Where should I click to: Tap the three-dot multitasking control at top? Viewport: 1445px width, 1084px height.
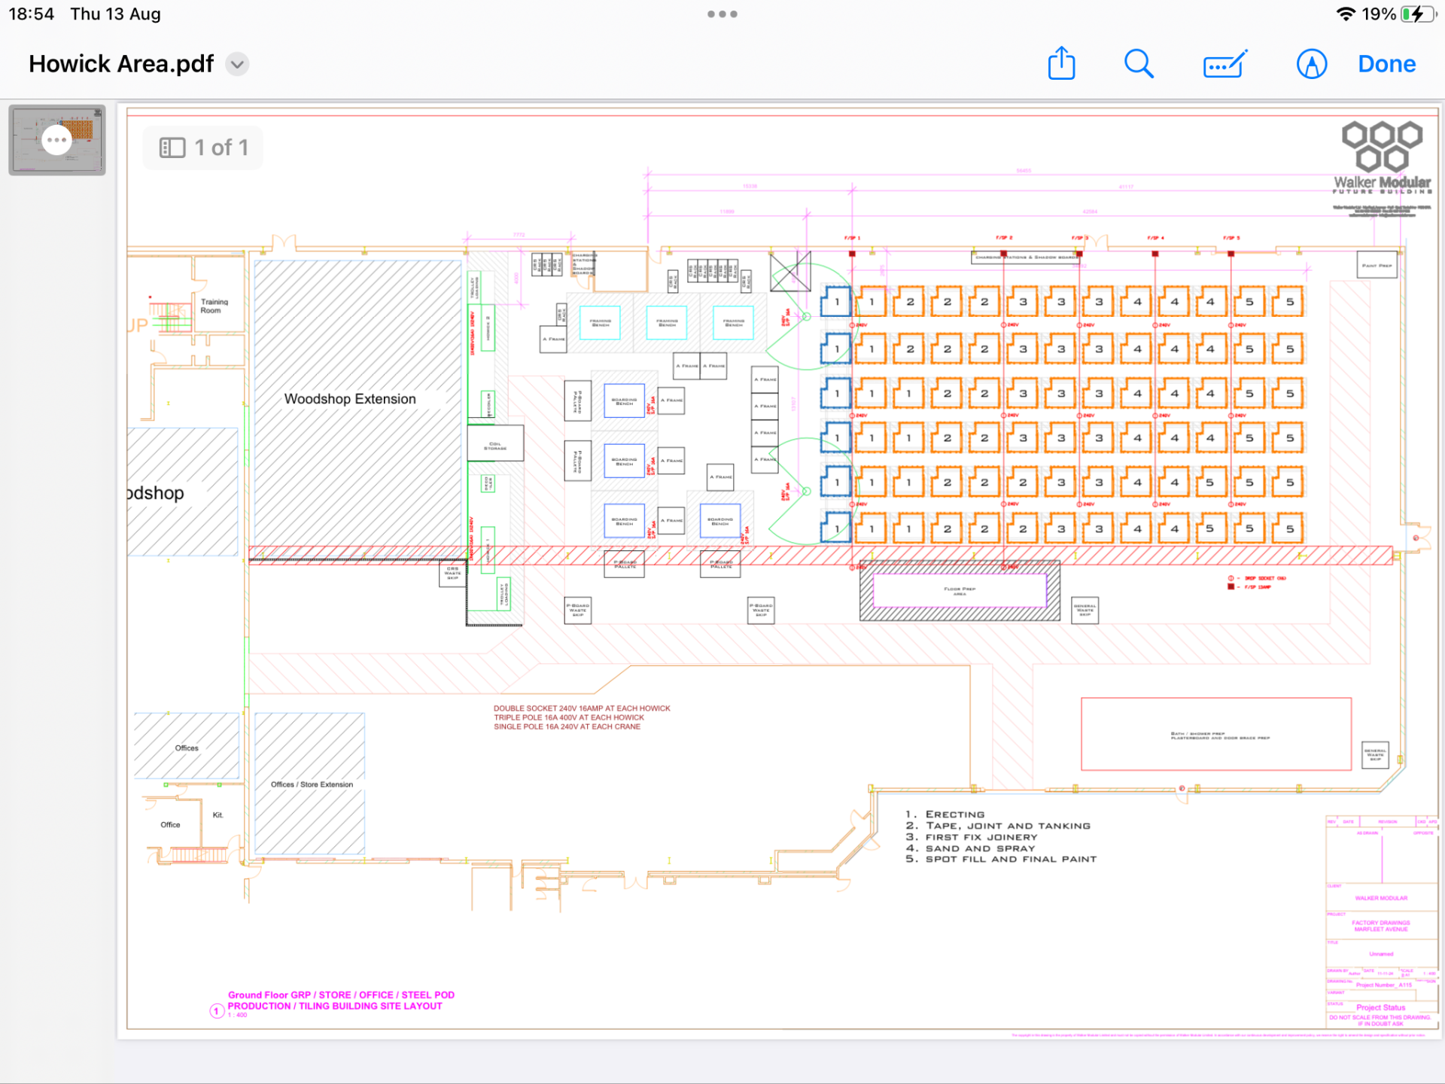point(722,14)
